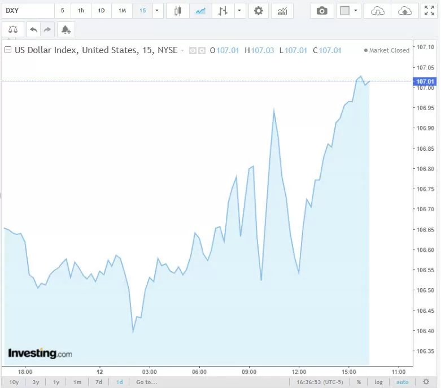This screenshot has height=388, width=441.
Task: Take a chart snapshot with camera icon
Action: click(322, 11)
